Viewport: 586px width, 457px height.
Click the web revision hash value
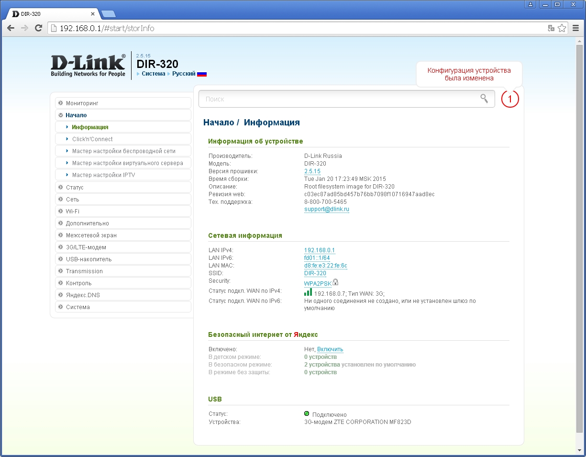click(369, 194)
